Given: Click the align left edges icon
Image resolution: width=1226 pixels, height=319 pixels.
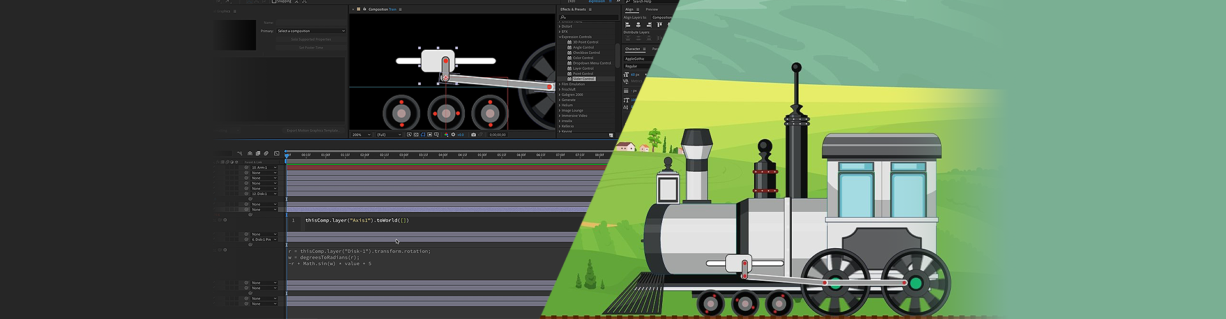Looking at the screenshot, I should coord(628,25).
